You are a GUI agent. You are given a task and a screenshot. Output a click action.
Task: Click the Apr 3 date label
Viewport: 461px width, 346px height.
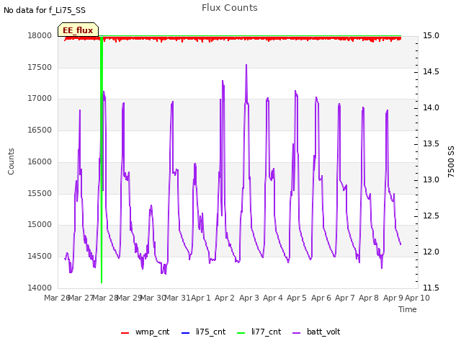[x=249, y=298]
